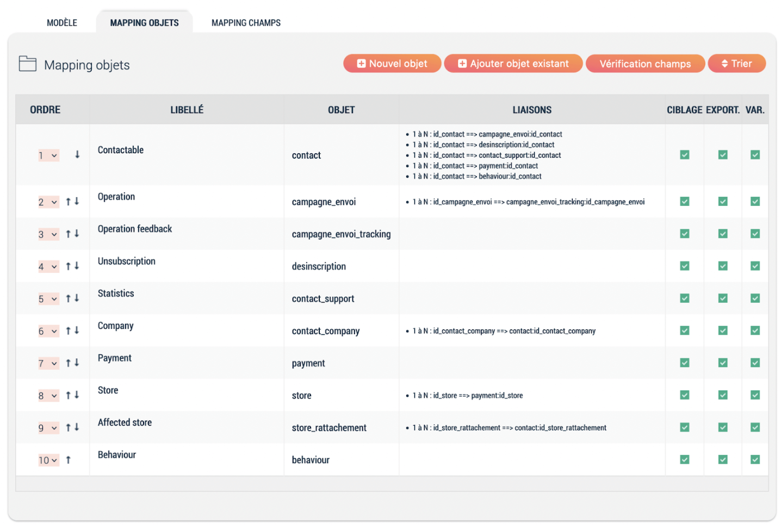Select the Mapping Objets tab

(145, 23)
